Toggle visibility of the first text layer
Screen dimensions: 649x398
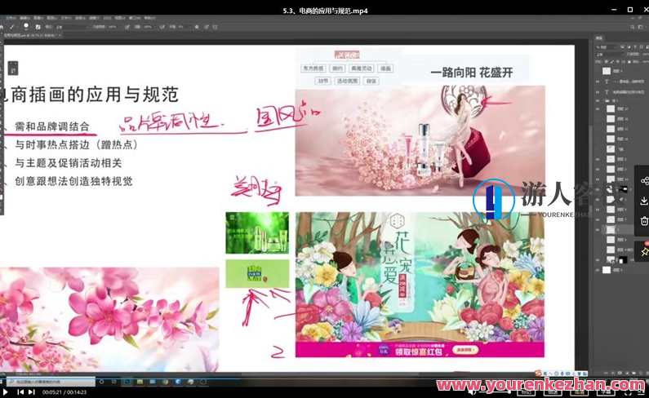point(598,82)
